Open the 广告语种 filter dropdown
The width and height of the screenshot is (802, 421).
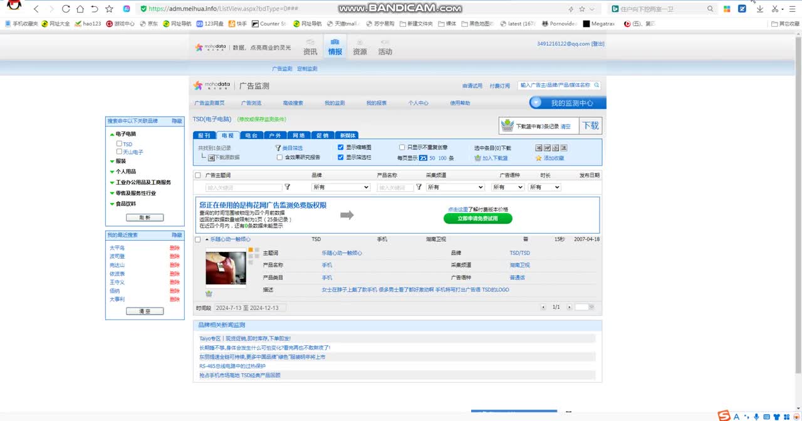(508, 187)
